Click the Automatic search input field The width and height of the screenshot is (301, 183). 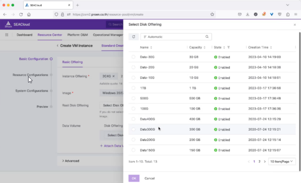(x=176, y=37)
